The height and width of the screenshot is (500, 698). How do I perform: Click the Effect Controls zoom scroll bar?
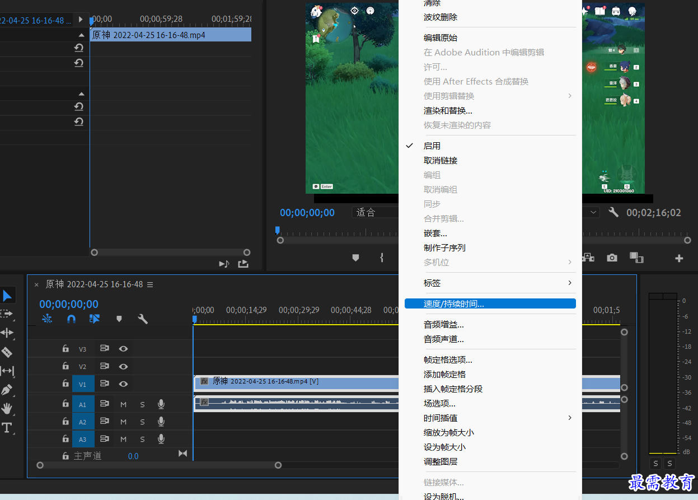(171, 253)
